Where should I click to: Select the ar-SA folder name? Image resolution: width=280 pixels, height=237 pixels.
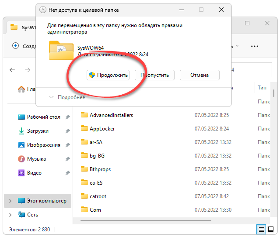(96, 142)
